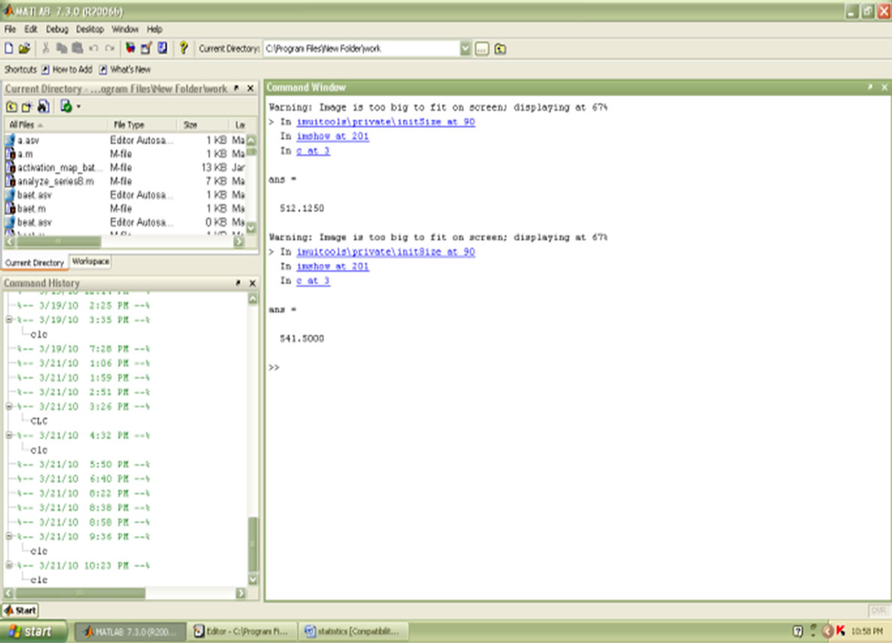
Task: Create new folder in Current Directory panel
Action: (27, 106)
